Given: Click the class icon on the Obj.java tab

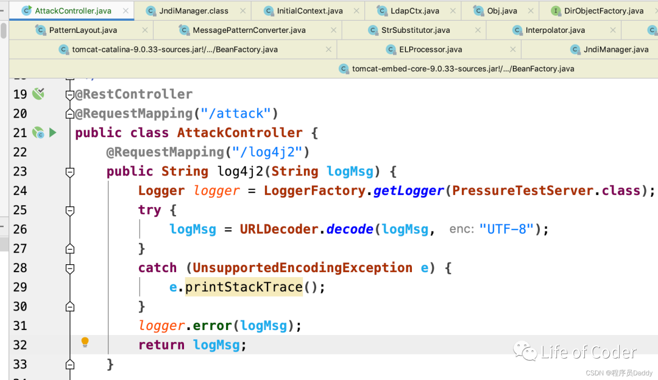Looking at the screenshot, I should [478, 11].
